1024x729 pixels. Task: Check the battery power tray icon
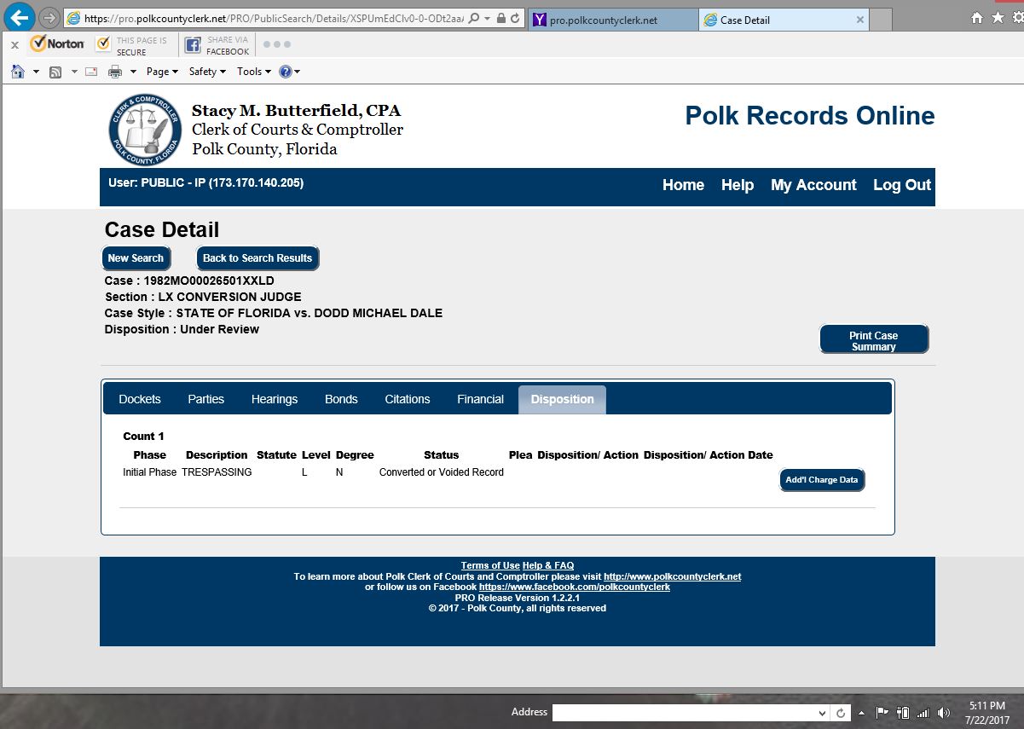tap(903, 713)
